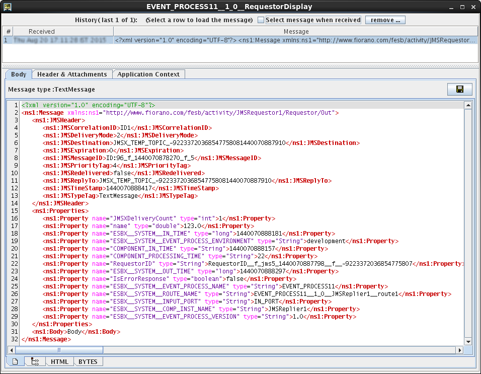Image resolution: width=481 pixels, height=374 pixels.
Task: Switch to the text view icon tab
Action: click(x=15, y=361)
